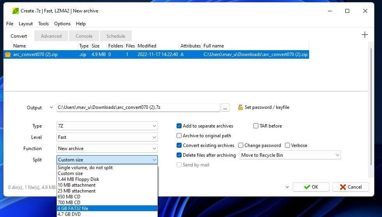Screen dimensions: 382x217
Task: Expand the Output path chevron
Action: 51,107
